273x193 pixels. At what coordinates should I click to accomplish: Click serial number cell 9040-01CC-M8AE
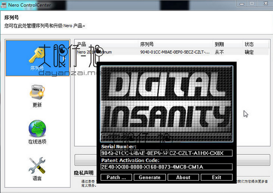click(175, 52)
